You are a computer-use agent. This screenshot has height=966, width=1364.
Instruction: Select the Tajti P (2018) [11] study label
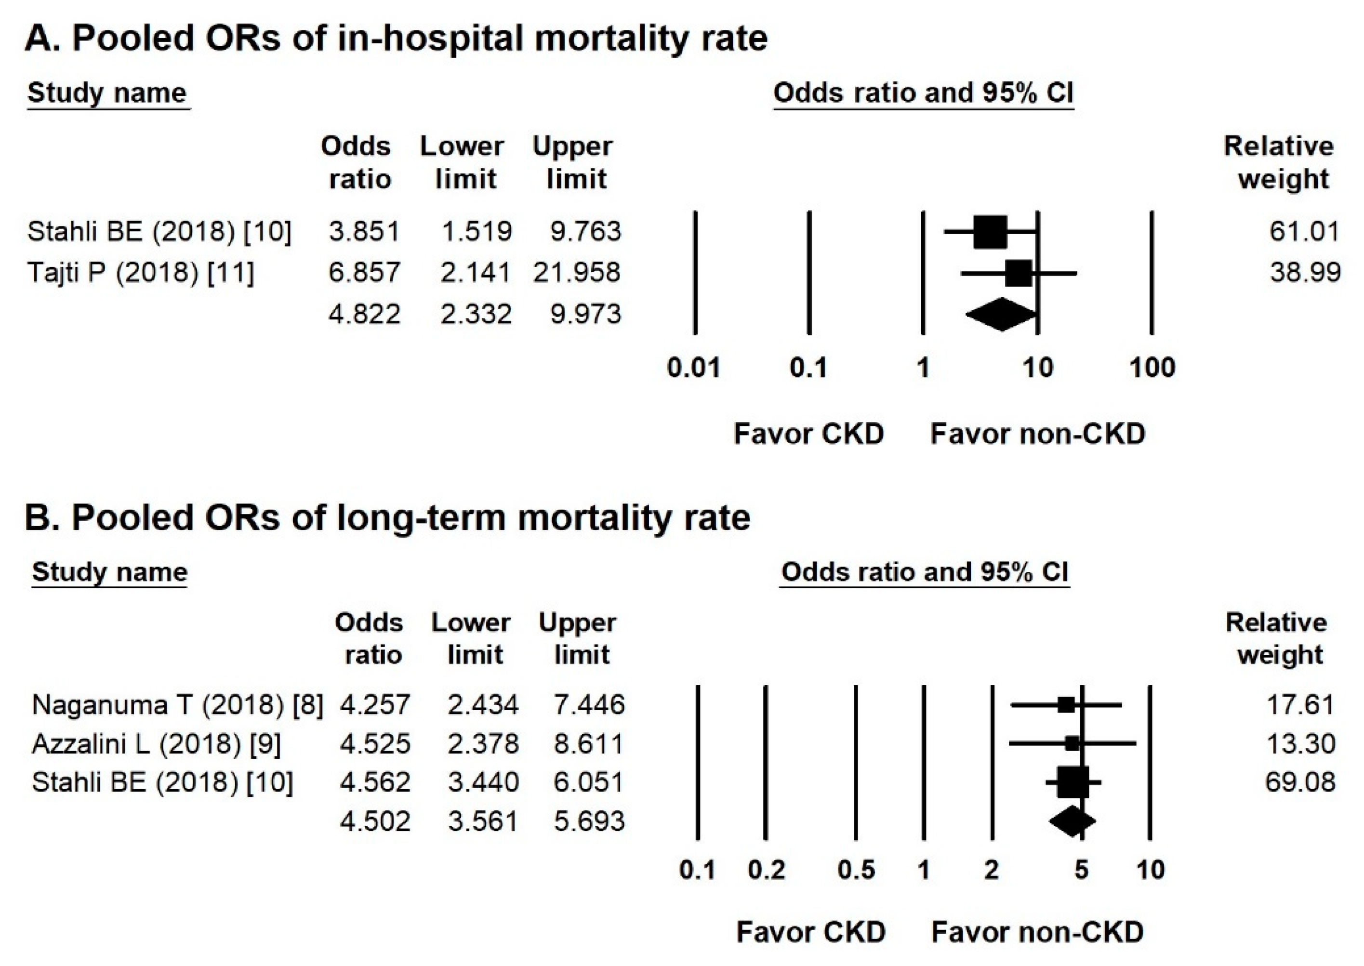click(x=140, y=272)
